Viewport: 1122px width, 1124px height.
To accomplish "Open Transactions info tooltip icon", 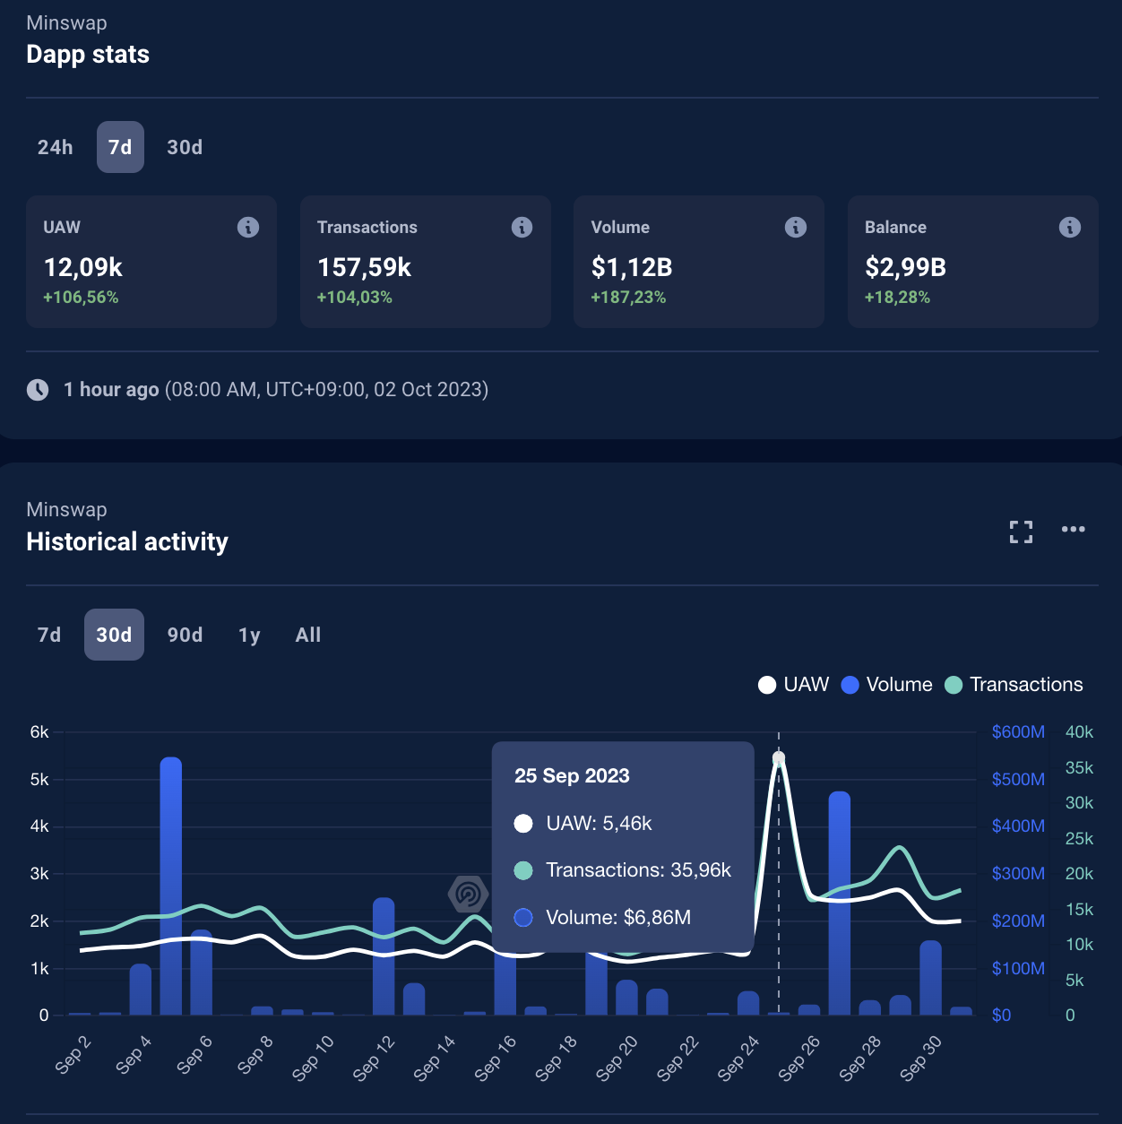I will click(x=522, y=228).
